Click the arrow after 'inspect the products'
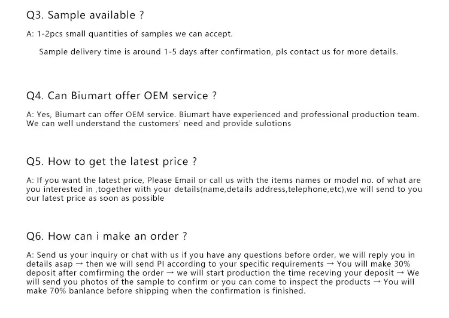Viewport: 449px width, 318px height. click(377, 282)
